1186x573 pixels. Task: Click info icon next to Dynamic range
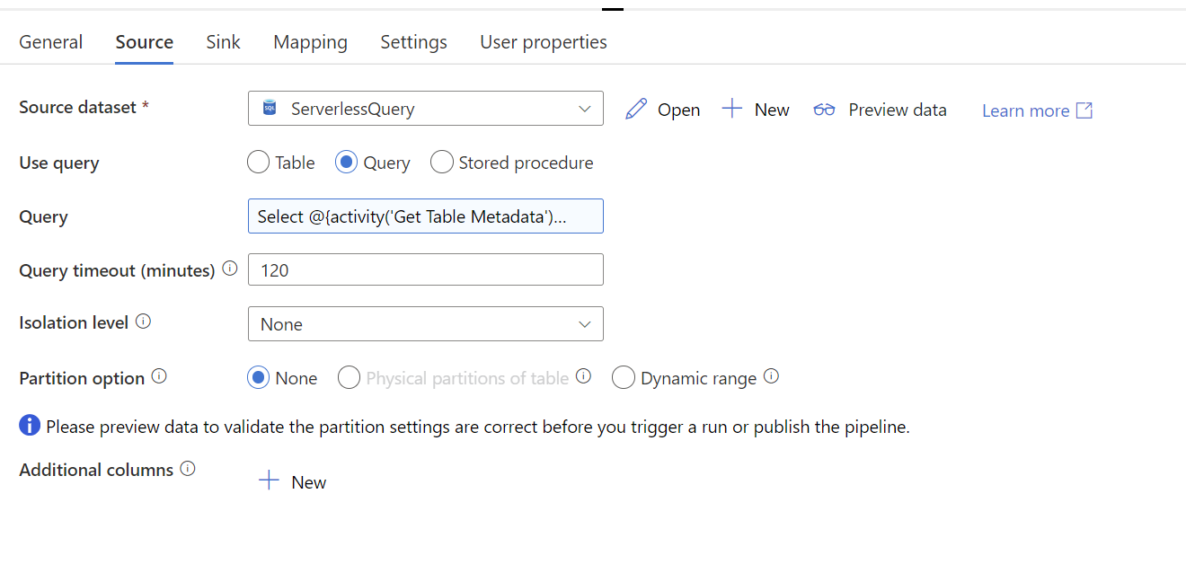771,376
